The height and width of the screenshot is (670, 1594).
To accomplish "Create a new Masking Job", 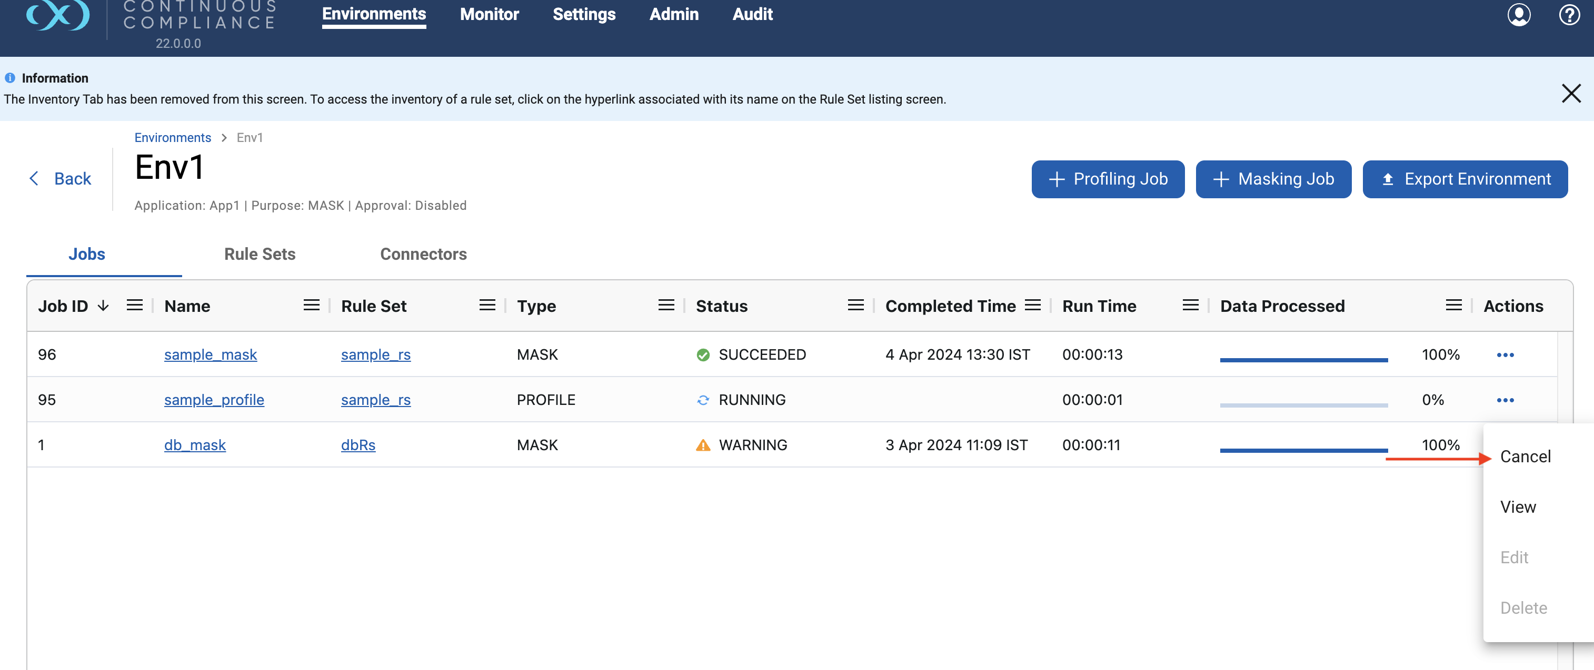I will tap(1273, 179).
